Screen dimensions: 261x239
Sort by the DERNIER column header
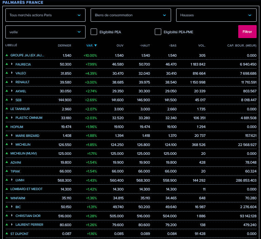[64, 45]
